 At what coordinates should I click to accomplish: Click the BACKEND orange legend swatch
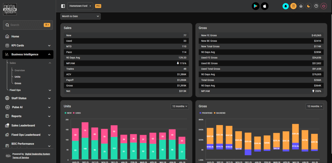coord(215,113)
